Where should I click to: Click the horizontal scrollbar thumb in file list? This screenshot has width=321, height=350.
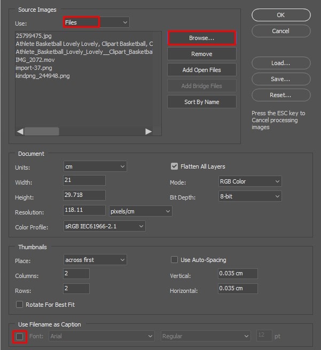point(42,131)
